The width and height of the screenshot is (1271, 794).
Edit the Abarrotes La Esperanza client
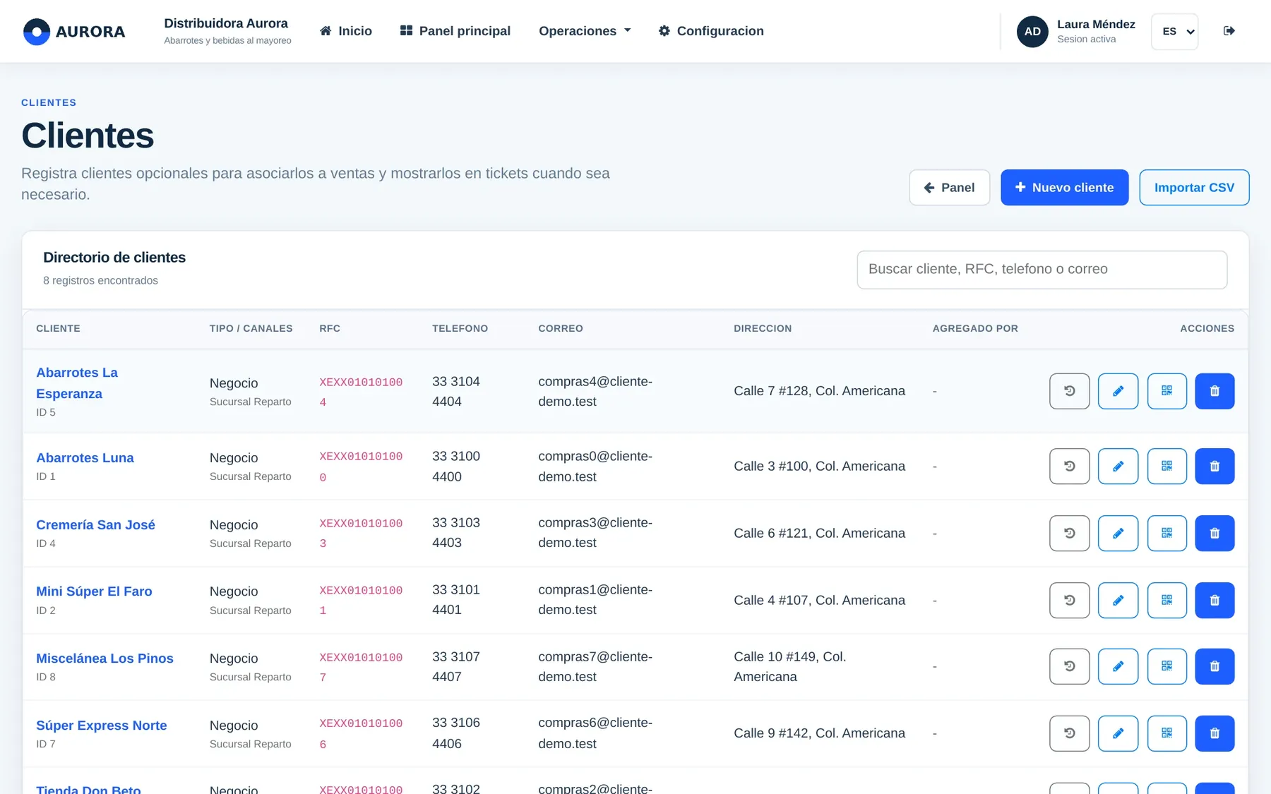(1118, 391)
